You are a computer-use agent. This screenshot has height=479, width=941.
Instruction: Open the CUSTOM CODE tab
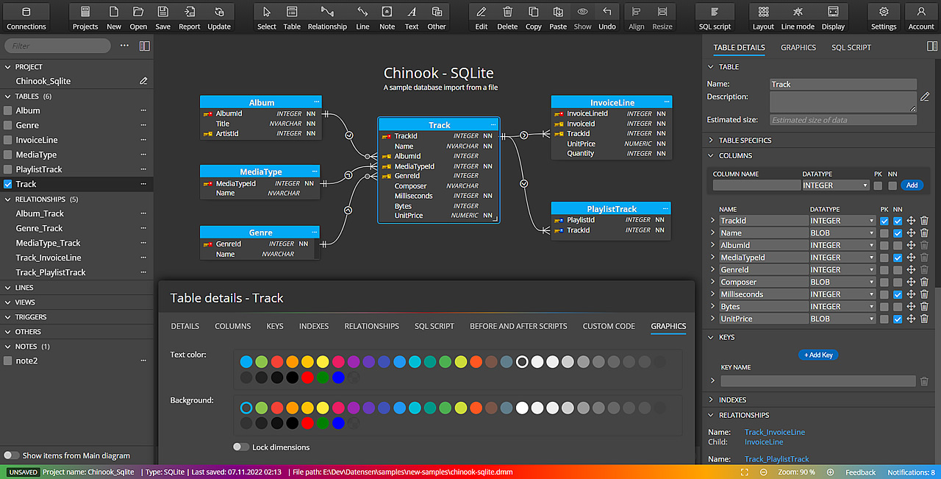(609, 326)
